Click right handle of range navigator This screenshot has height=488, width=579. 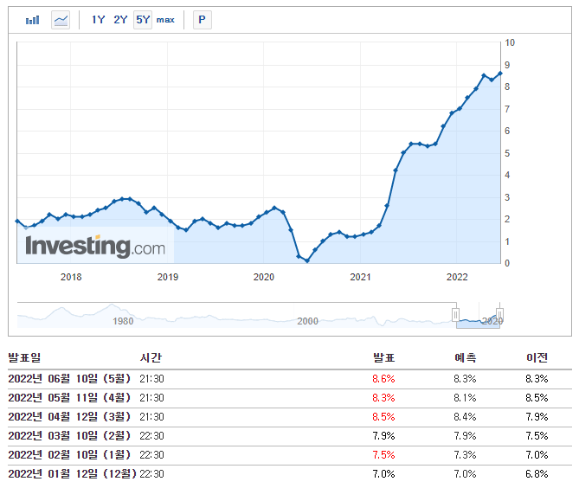499,314
